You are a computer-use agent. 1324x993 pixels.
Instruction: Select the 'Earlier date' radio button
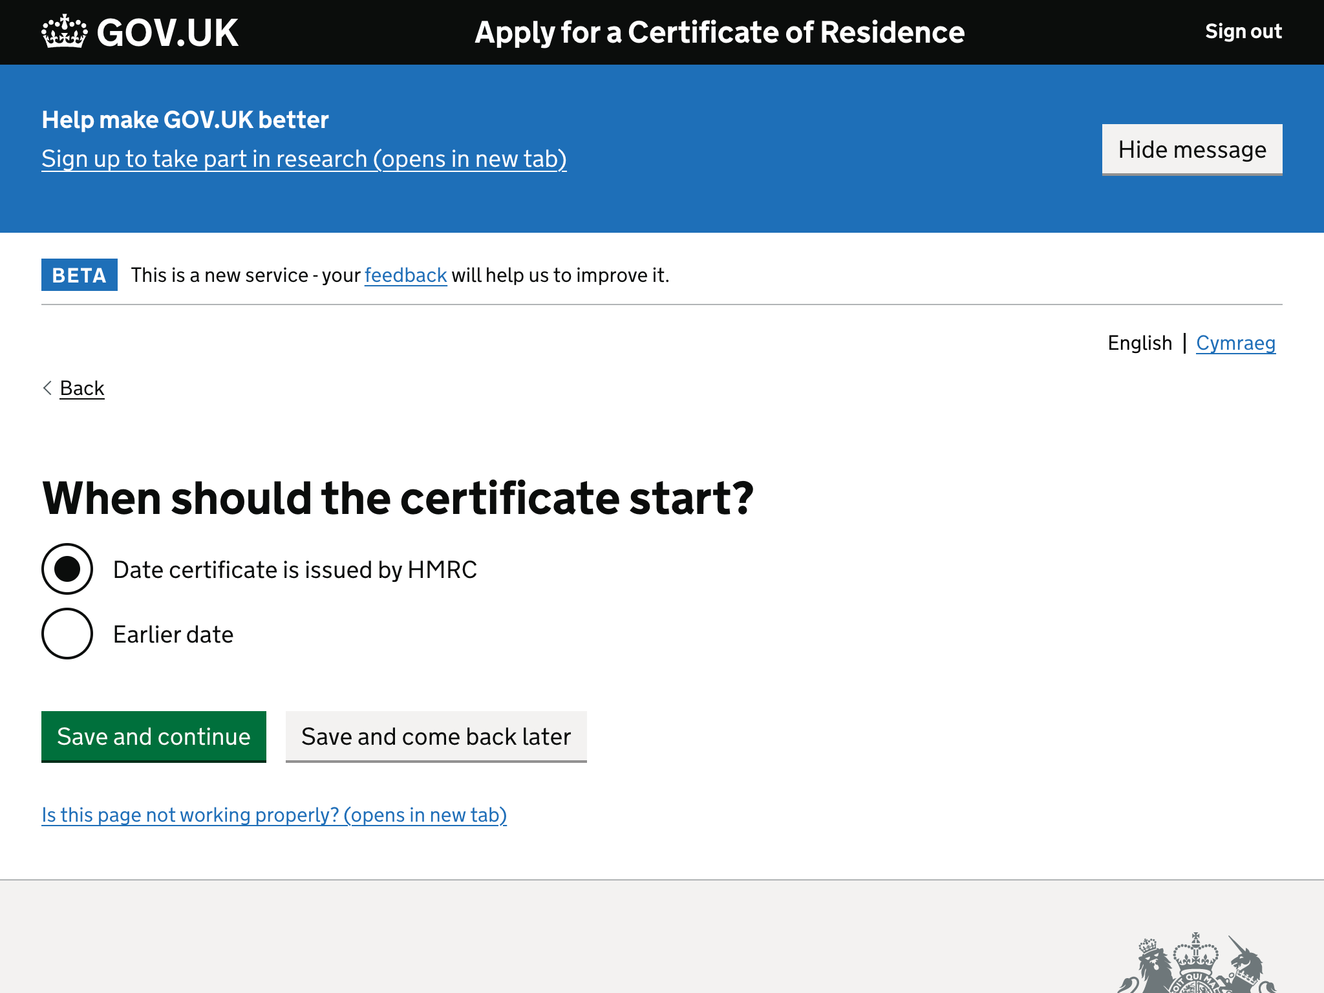(x=67, y=634)
